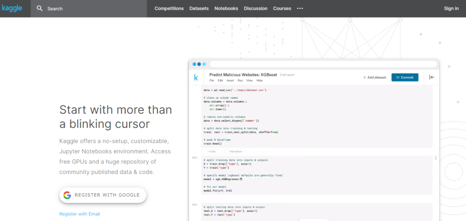Click the search magnifier icon
This screenshot has width=466, height=221.
coord(40,8)
